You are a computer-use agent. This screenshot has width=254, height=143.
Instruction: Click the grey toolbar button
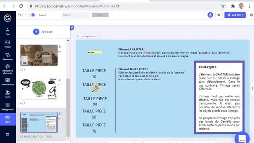100,15
